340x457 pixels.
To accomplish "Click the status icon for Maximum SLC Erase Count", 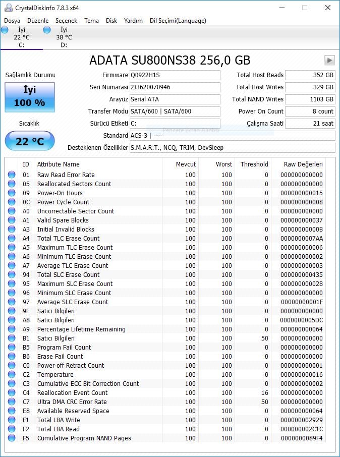I will pyautogui.click(x=12, y=283).
